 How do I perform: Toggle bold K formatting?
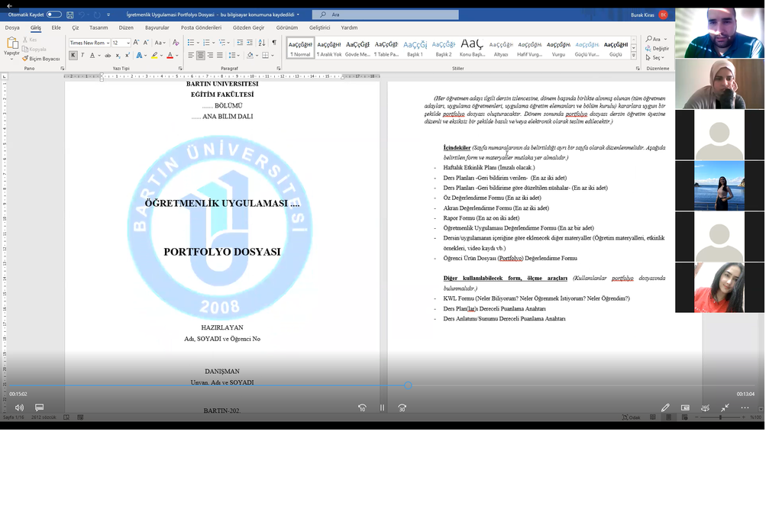[x=73, y=55]
